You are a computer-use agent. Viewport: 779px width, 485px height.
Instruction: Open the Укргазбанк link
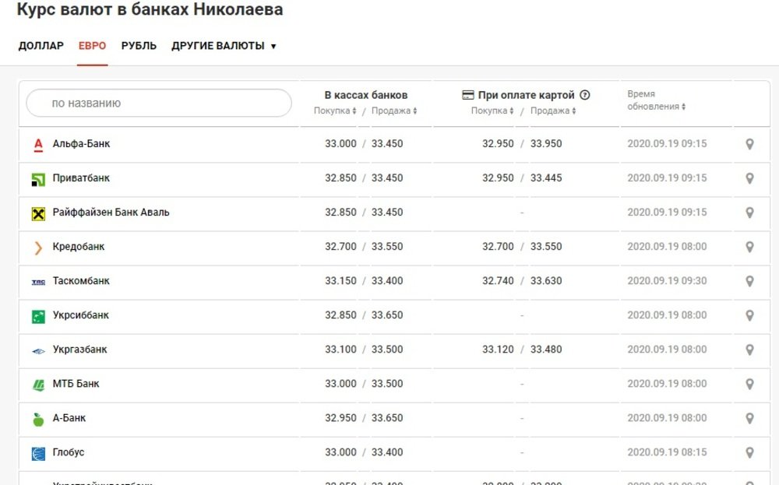pos(80,349)
